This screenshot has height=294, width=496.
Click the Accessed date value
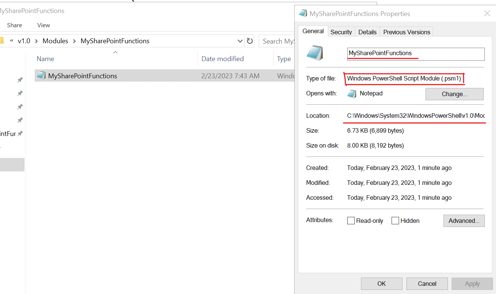point(399,197)
